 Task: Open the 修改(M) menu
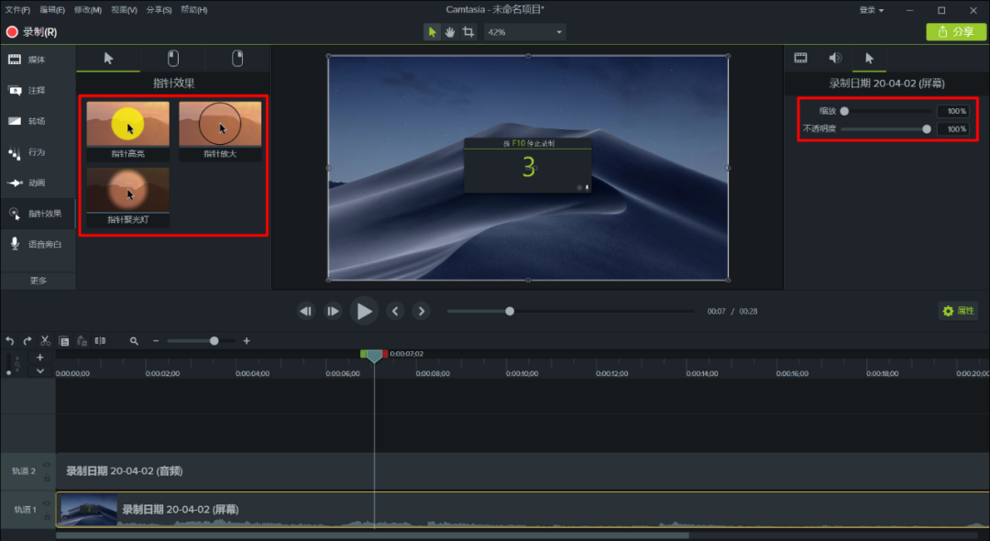click(88, 10)
